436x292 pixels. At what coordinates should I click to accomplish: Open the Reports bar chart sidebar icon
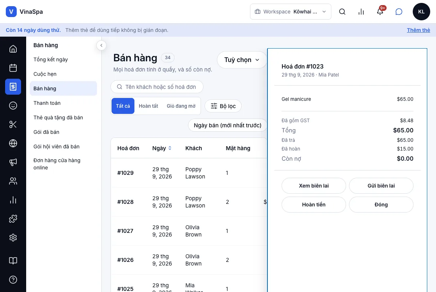[x=13, y=200]
